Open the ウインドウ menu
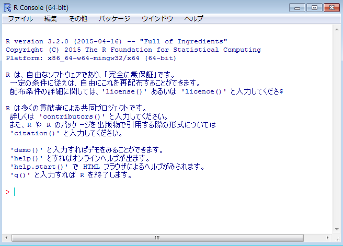 157,19
